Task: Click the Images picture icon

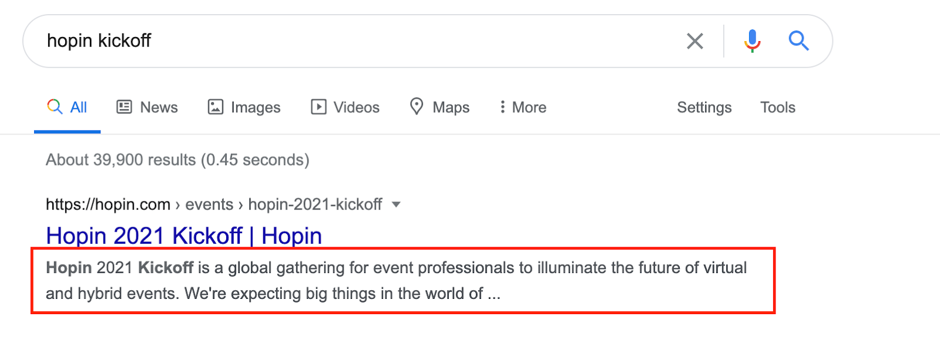Action: tap(216, 107)
